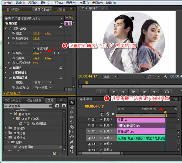The height and width of the screenshot is (163, 182).
Task: Collapse the 视频特效 folder
Action: click(x=6, y=138)
